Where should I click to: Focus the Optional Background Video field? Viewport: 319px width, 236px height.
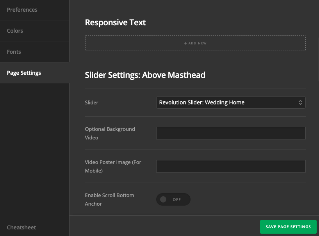click(x=231, y=133)
